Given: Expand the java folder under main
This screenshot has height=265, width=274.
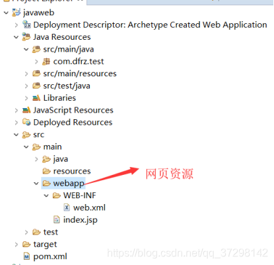Looking at the screenshot, I should click(x=36, y=159).
